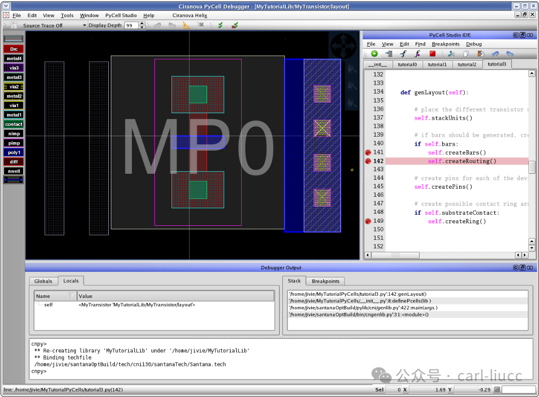Toggle the breakpoint on line 141
Image resolution: width=539 pixels, height=397 pixels.
368,152
